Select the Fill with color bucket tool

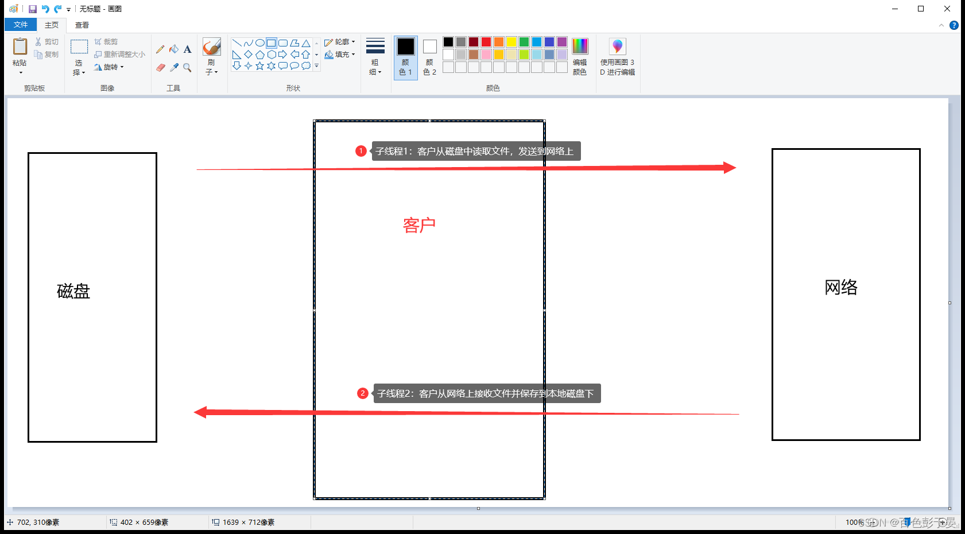(x=174, y=49)
